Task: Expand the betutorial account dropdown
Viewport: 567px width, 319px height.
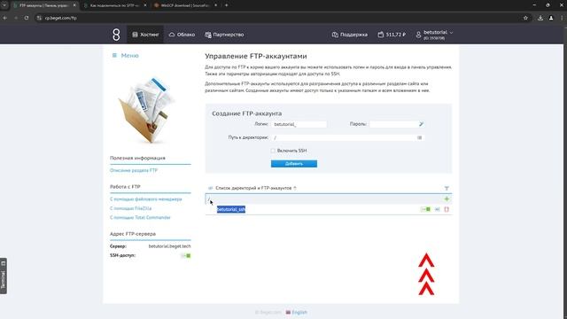Action: point(434,35)
